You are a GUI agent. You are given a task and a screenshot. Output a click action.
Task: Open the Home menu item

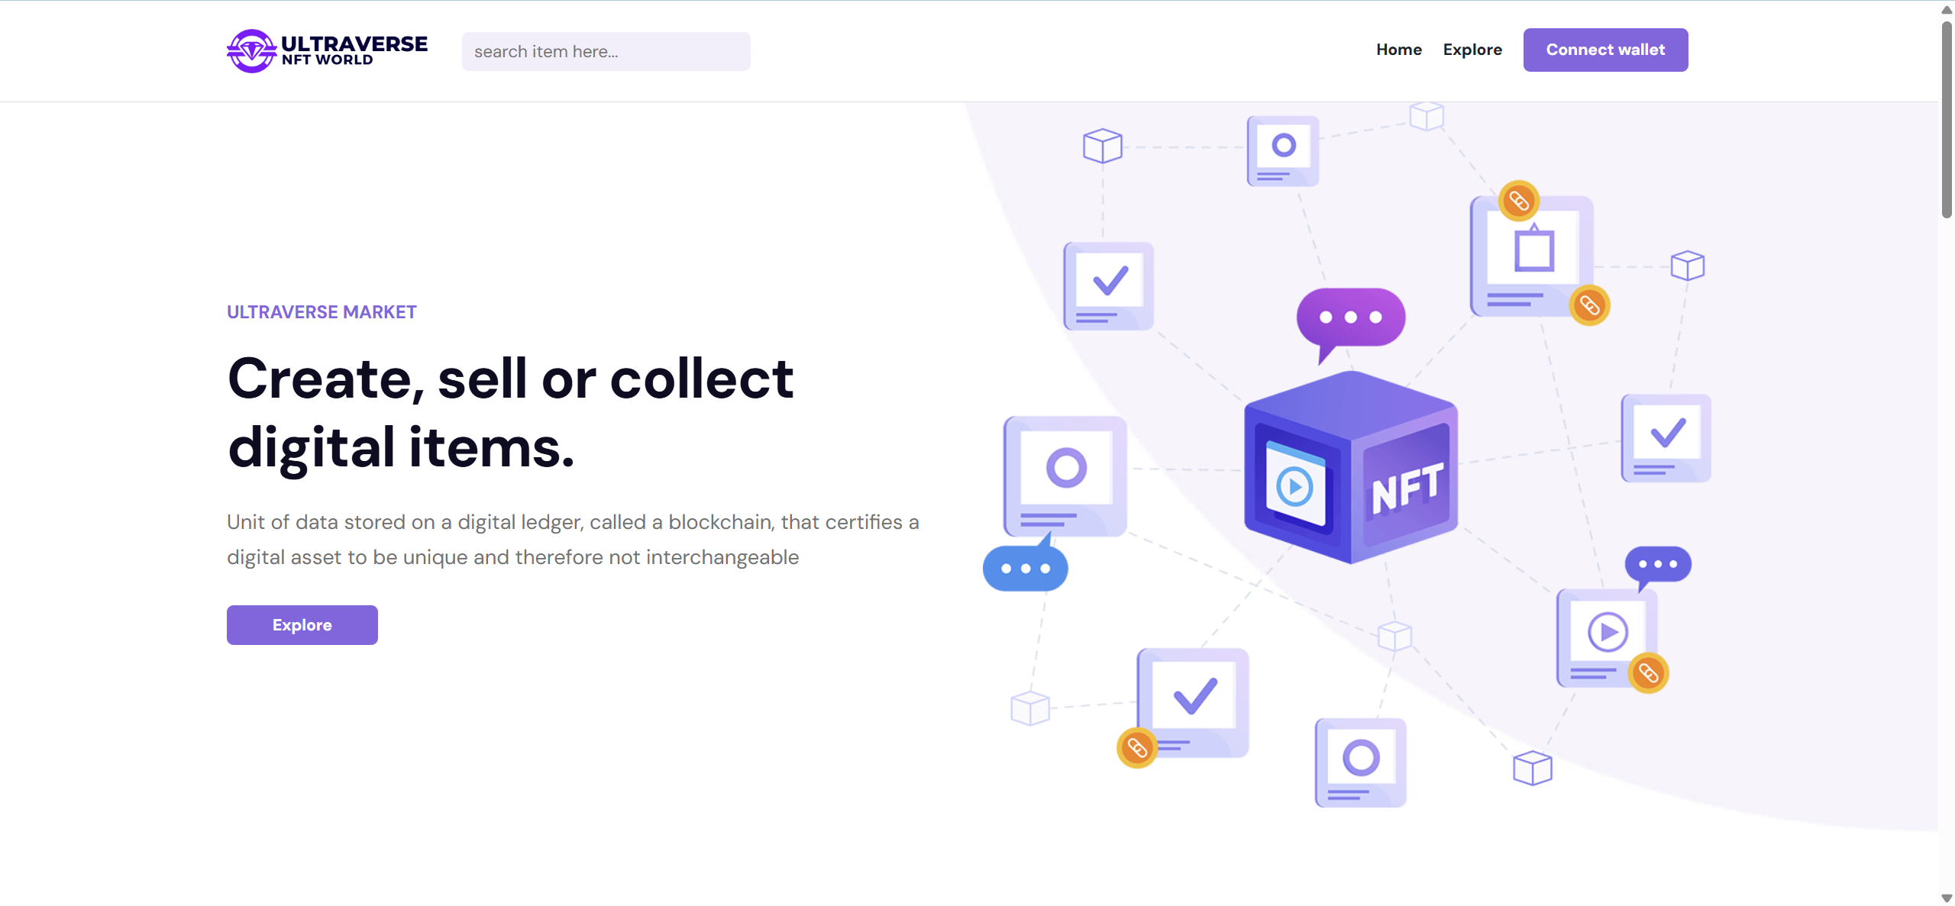[1399, 50]
